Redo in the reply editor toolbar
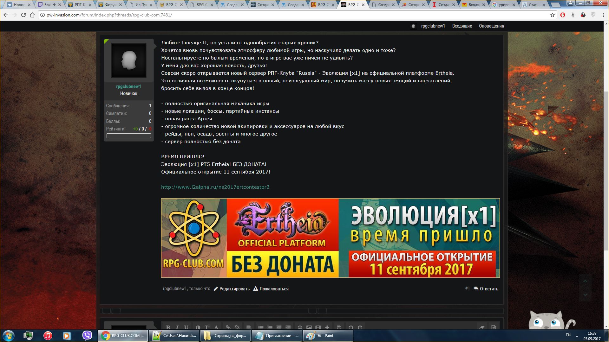Viewport: 609px width, 342px height. tap(360, 327)
